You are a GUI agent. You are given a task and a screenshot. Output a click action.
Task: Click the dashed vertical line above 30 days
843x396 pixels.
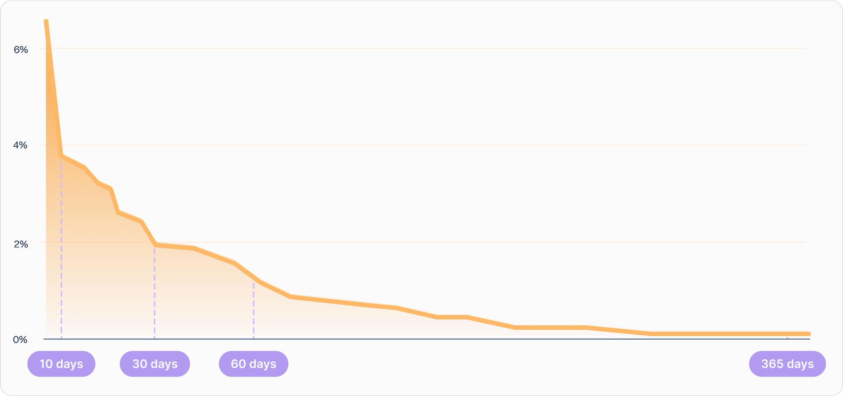(x=155, y=295)
